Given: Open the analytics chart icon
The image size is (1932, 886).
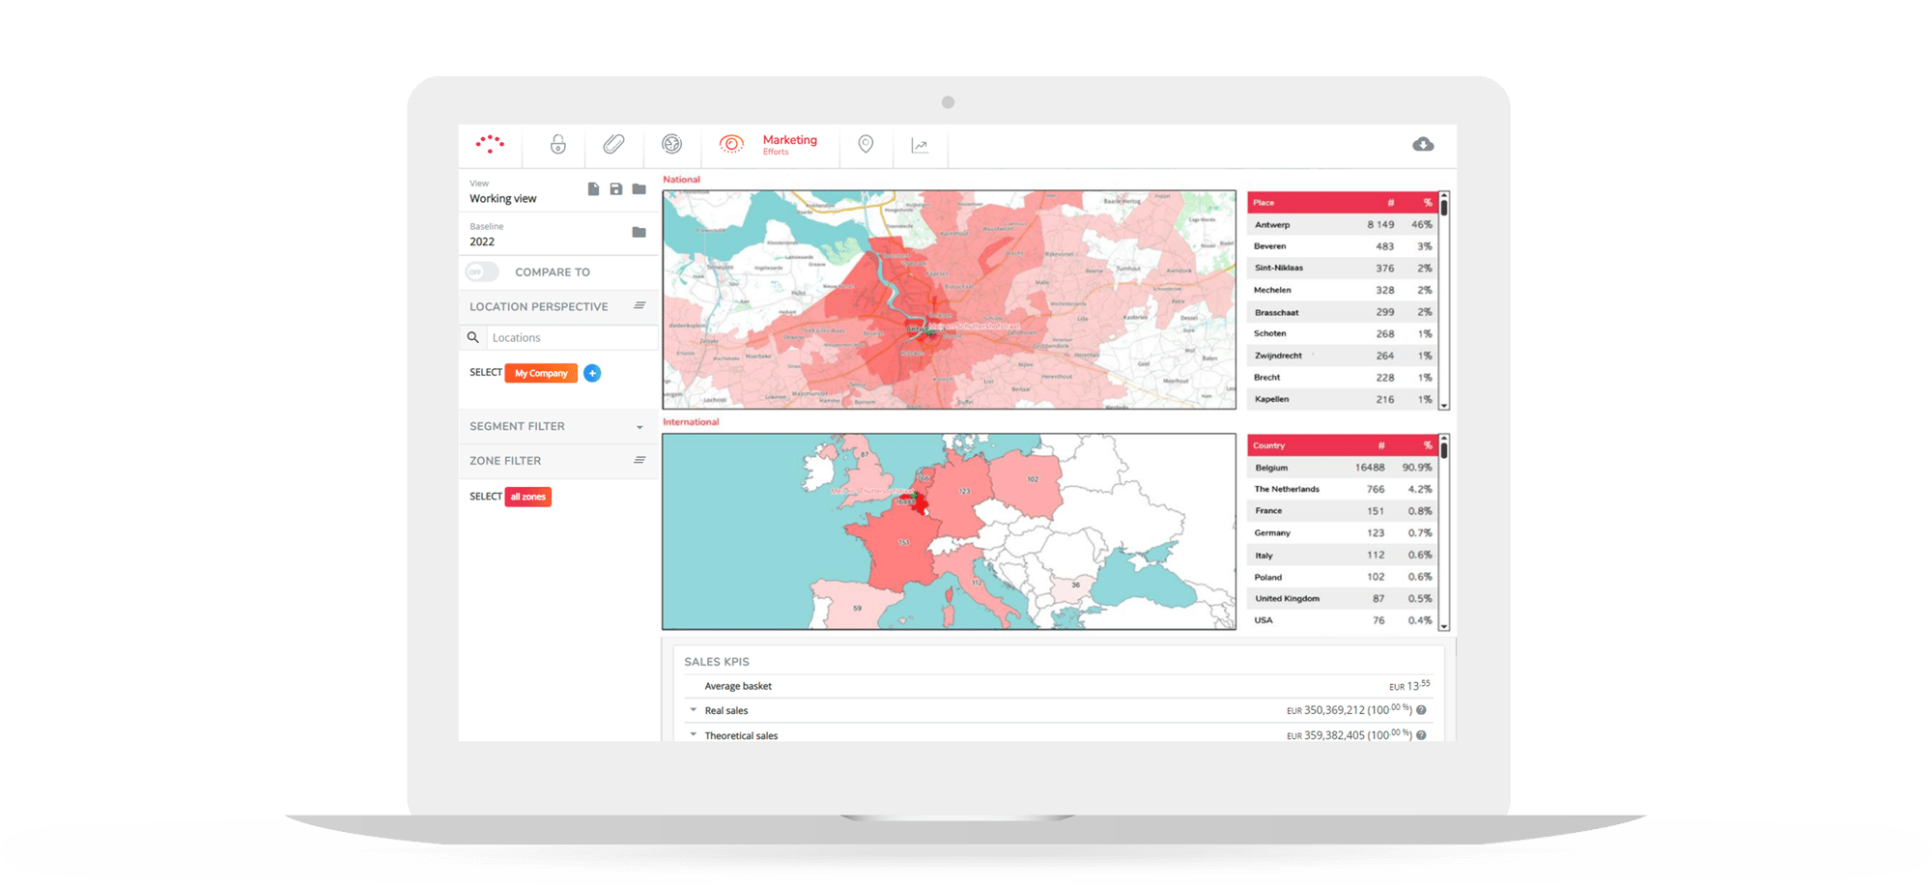Looking at the screenshot, I should coord(920,145).
